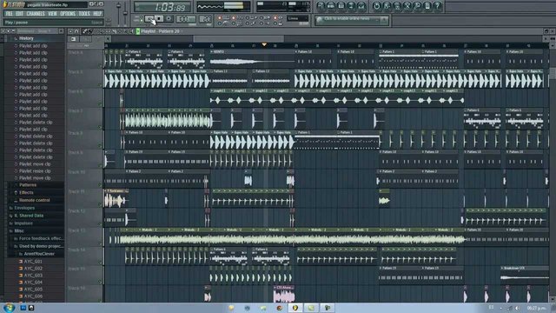Viewport: 556px width, 313px height.
Task: Click the question mark help icon
Action: (438, 6)
